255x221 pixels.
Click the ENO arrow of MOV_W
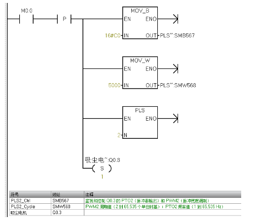pyautogui.click(x=176, y=68)
